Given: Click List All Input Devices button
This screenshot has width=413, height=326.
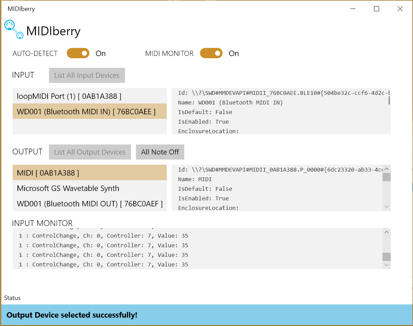Looking at the screenshot, I should tap(87, 75).
